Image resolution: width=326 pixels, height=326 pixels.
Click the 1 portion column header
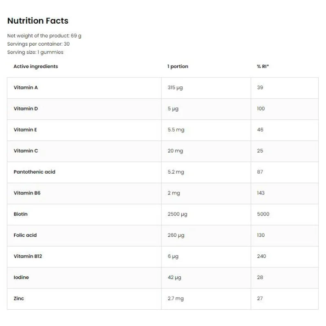tap(178, 66)
